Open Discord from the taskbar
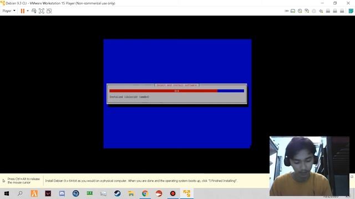 click(x=62, y=193)
